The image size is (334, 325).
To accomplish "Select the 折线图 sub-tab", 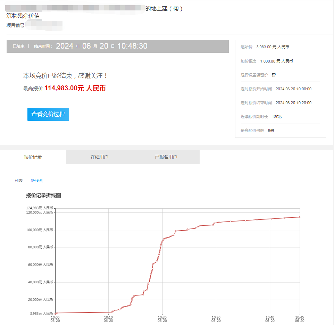I will coord(37,181).
